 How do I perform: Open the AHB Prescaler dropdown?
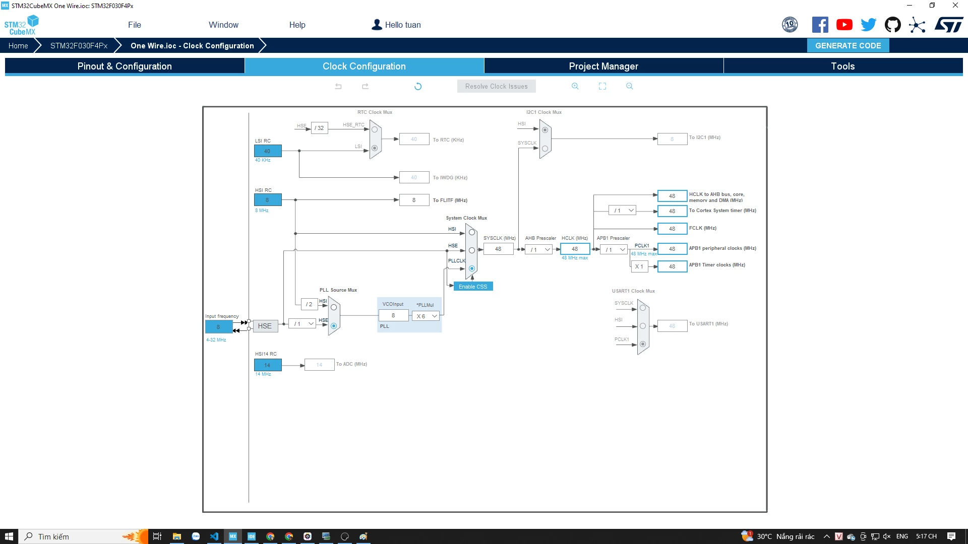click(x=539, y=249)
